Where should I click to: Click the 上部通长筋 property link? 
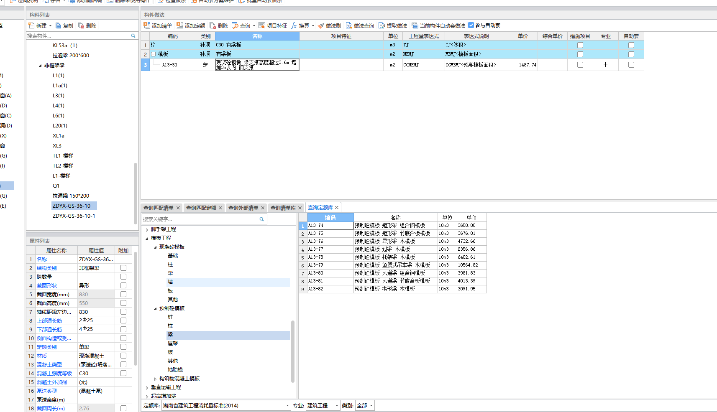(x=49, y=320)
